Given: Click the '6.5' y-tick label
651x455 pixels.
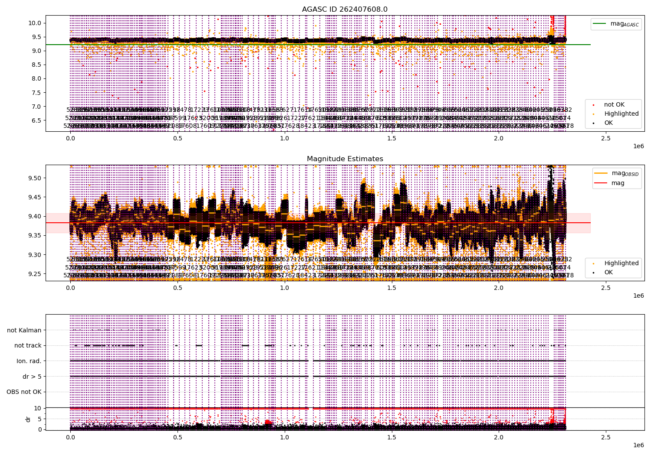Looking at the screenshot, I should pos(37,120).
